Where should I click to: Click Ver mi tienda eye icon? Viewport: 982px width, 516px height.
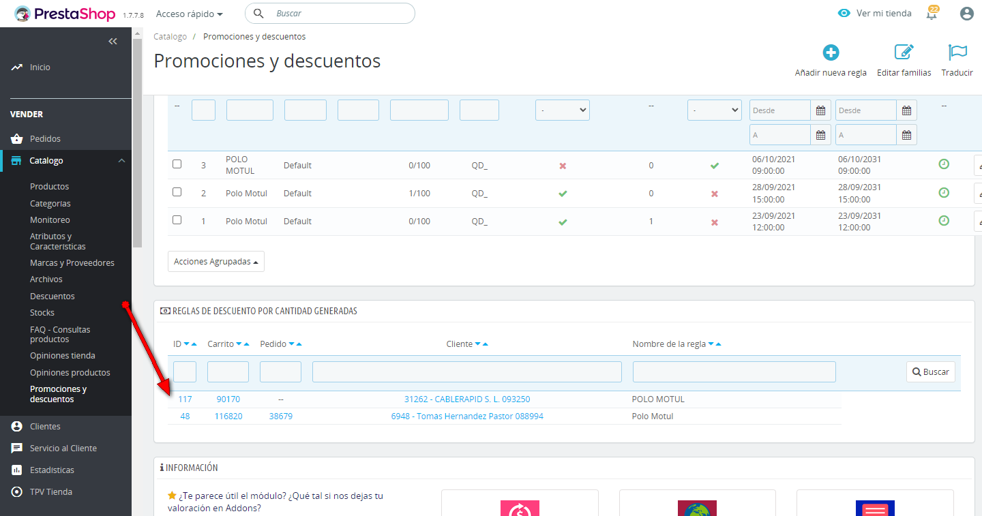point(844,14)
